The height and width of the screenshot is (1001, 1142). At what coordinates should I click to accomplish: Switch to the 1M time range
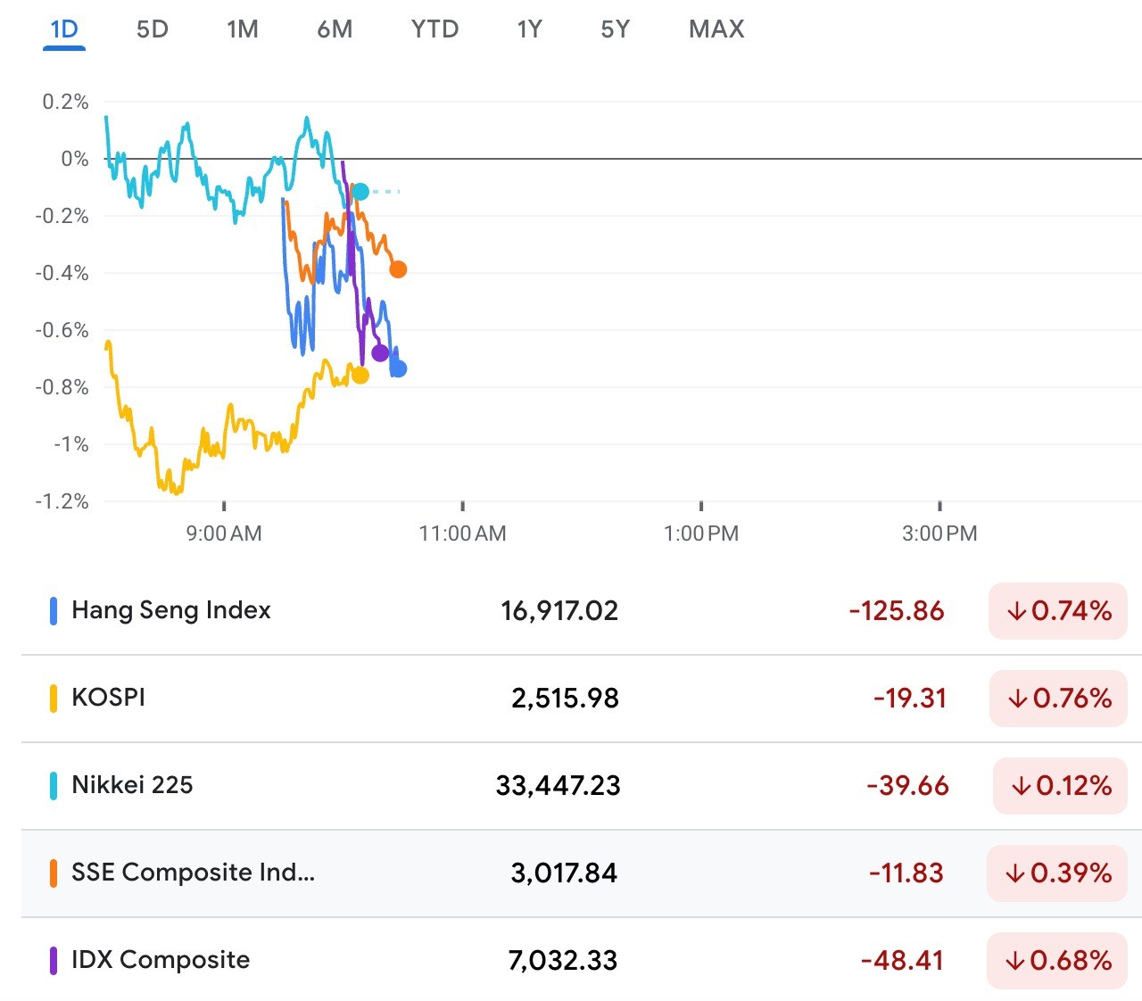[243, 29]
